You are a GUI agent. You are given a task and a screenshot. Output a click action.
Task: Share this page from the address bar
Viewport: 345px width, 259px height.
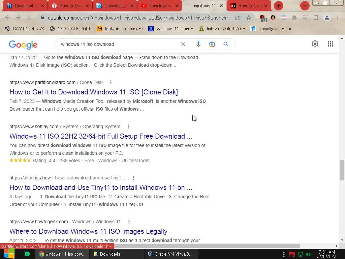pos(238,18)
